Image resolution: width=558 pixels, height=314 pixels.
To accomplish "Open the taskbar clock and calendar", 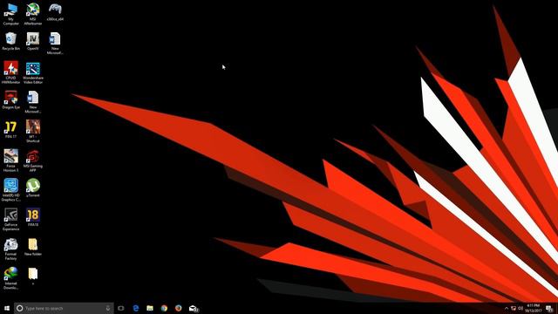I will 533,308.
